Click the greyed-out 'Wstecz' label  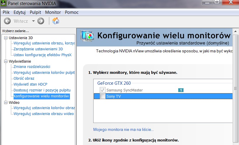pyautogui.click(x=21, y=21)
